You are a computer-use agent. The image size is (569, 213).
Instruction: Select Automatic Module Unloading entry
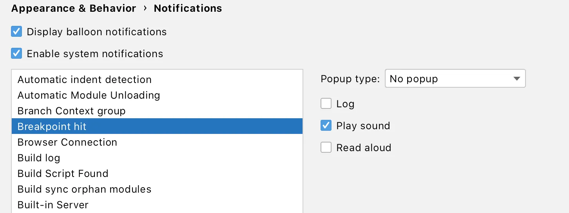point(89,95)
